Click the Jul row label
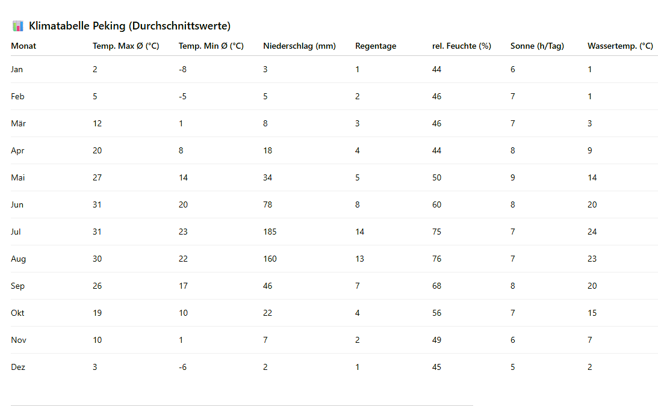Screen dimensions: 658x406 pos(16,232)
